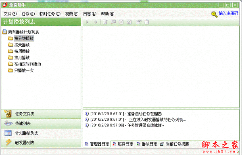Click the second play arrow with dots icon
Image resolution: width=242 pixels, height=155 pixels.
96,22
